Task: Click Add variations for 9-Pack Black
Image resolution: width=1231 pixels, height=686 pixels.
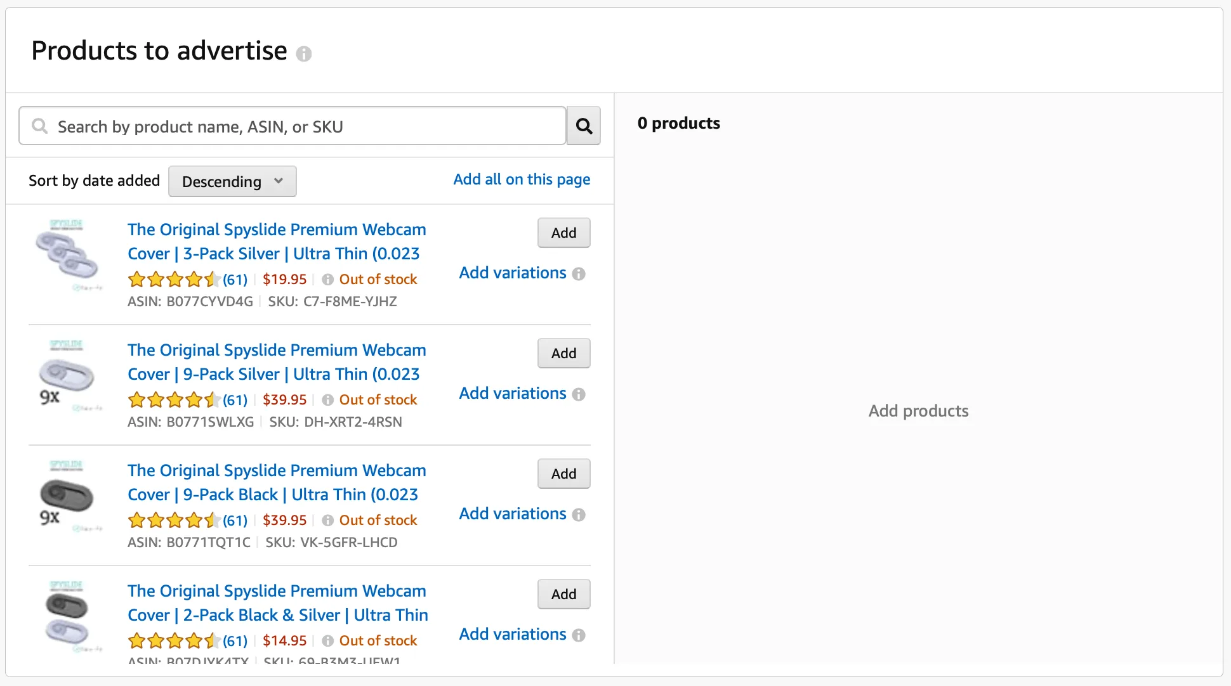Action: pyautogui.click(x=513, y=514)
